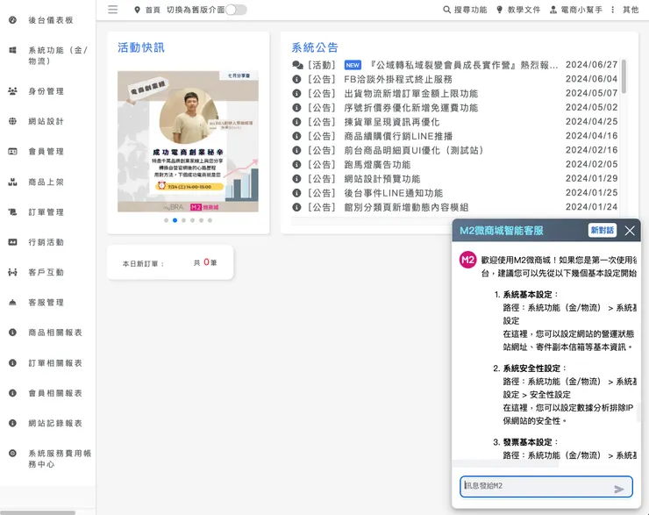Screen dimensions: 649x515
Task: Open 訂單管理 menu item
Action: point(46,212)
